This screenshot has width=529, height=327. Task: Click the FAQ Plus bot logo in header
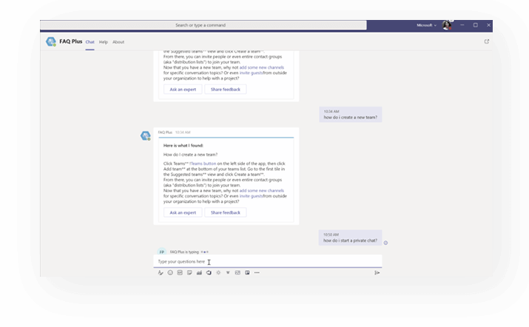click(x=51, y=42)
